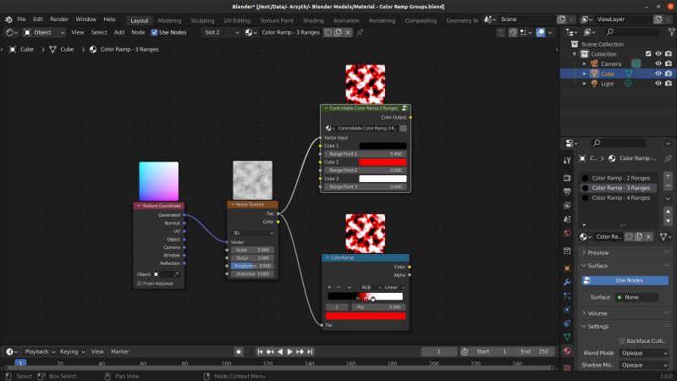Open the View Layer properties tab icon
The image size is (677, 381).
[567, 205]
